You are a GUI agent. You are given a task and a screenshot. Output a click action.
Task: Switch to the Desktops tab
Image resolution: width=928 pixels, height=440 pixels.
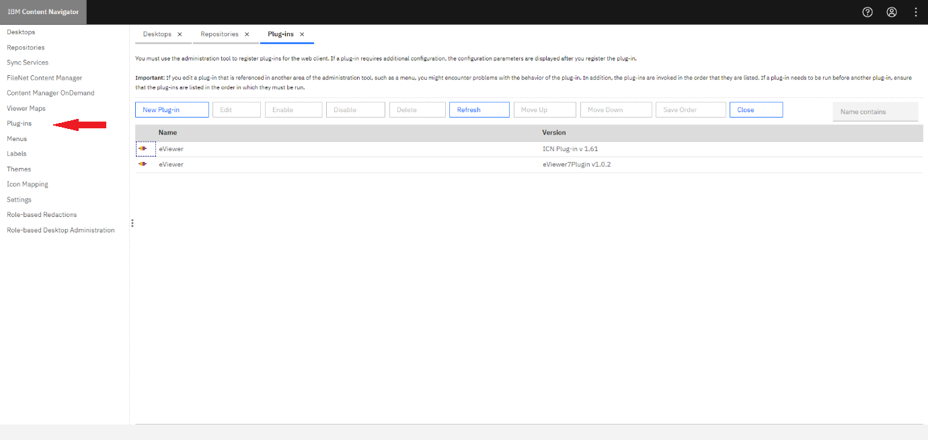pyautogui.click(x=157, y=34)
